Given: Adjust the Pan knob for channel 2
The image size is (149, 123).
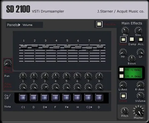Looking at the screenshot, I should pyautogui.click(x=34, y=76).
